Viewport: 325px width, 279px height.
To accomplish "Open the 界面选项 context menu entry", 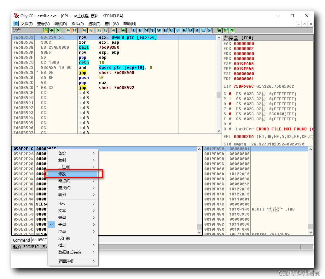I will point(73,261).
